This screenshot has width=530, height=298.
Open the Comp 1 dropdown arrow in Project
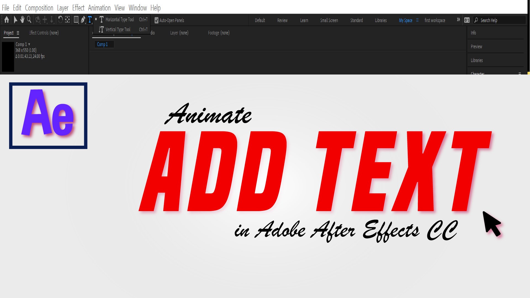pos(29,44)
